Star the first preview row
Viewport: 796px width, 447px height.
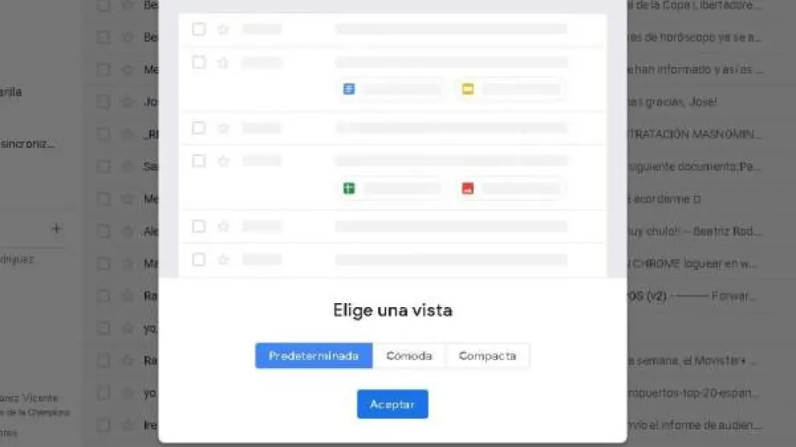click(223, 30)
